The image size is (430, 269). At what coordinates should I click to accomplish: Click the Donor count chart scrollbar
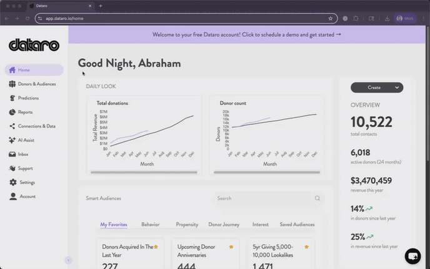tap(267, 173)
